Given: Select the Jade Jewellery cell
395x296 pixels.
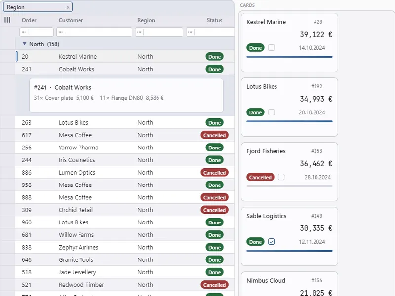Looking at the screenshot, I should coord(78,272).
